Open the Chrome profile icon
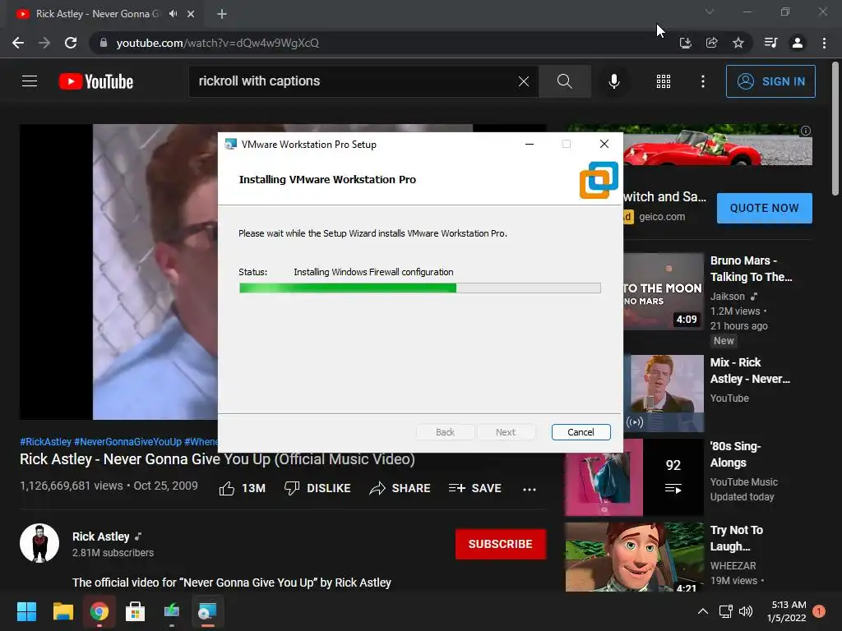Image resolution: width=842 pixels, height=631 pixels. click(x=798, y=43)
